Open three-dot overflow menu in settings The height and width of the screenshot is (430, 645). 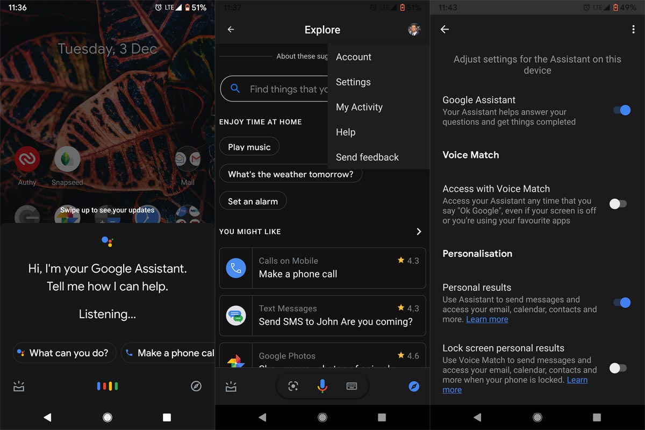[633, 30]
